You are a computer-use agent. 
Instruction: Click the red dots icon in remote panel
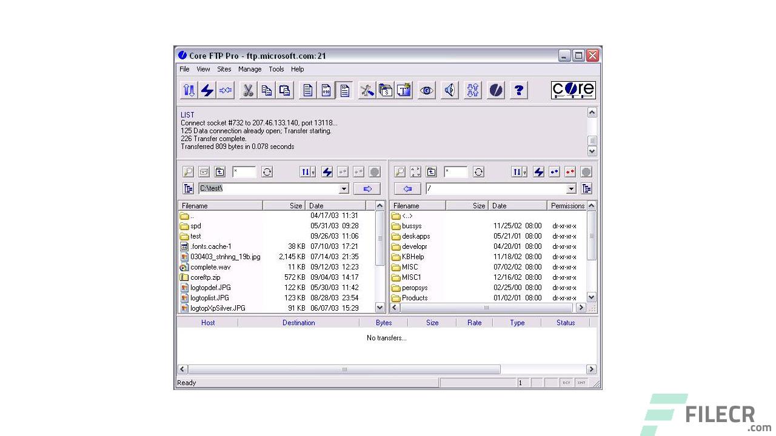pyautogui.click(x=570, y=172)
